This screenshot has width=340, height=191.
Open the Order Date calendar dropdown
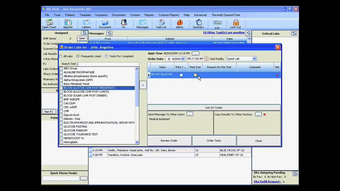pyautogui.click(x=183, y=59)
